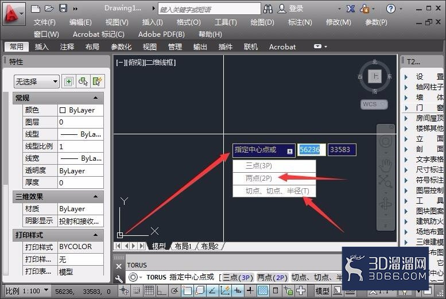Expand the 轴网柱子 tree item arrow
The height and width of the screenshot is (299, 446).
pos(406,87)
